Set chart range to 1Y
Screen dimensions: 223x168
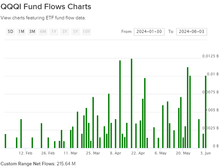[x=54, y=32]
